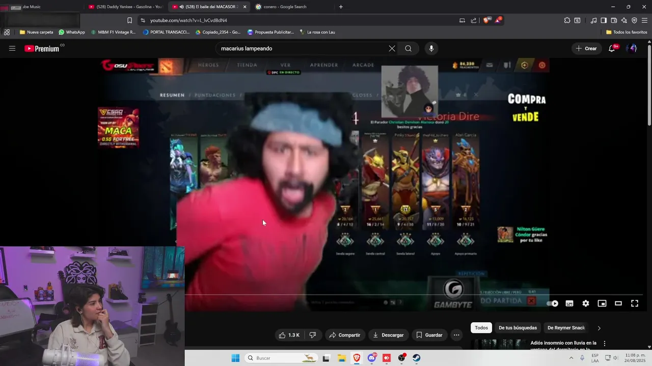Switch the video to miniplayer

pyautogui.click(x=602, y=303)
